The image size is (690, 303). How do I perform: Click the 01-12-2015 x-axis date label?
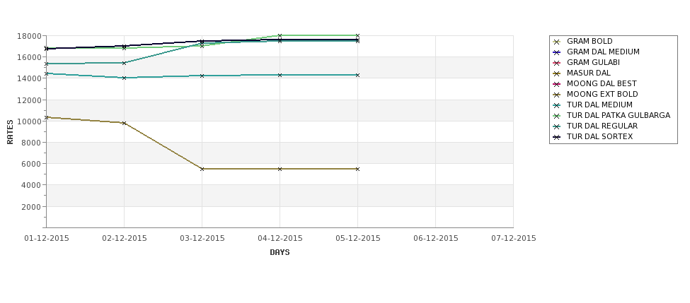[x=46, y=239]
